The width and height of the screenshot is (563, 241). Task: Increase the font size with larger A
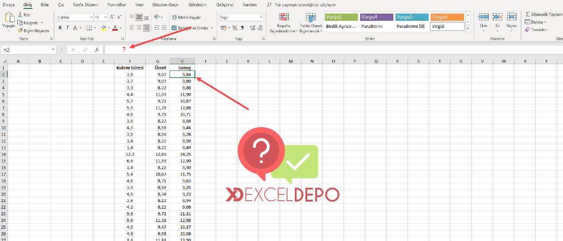[x=112, y=17]
